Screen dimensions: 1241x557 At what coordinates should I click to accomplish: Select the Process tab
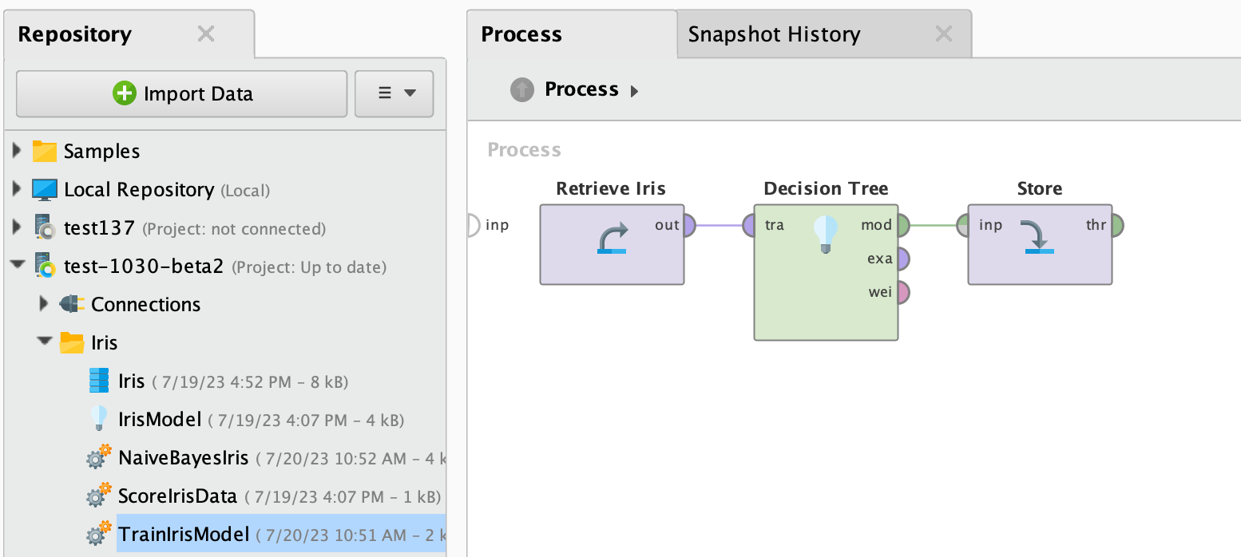(521, 34)
